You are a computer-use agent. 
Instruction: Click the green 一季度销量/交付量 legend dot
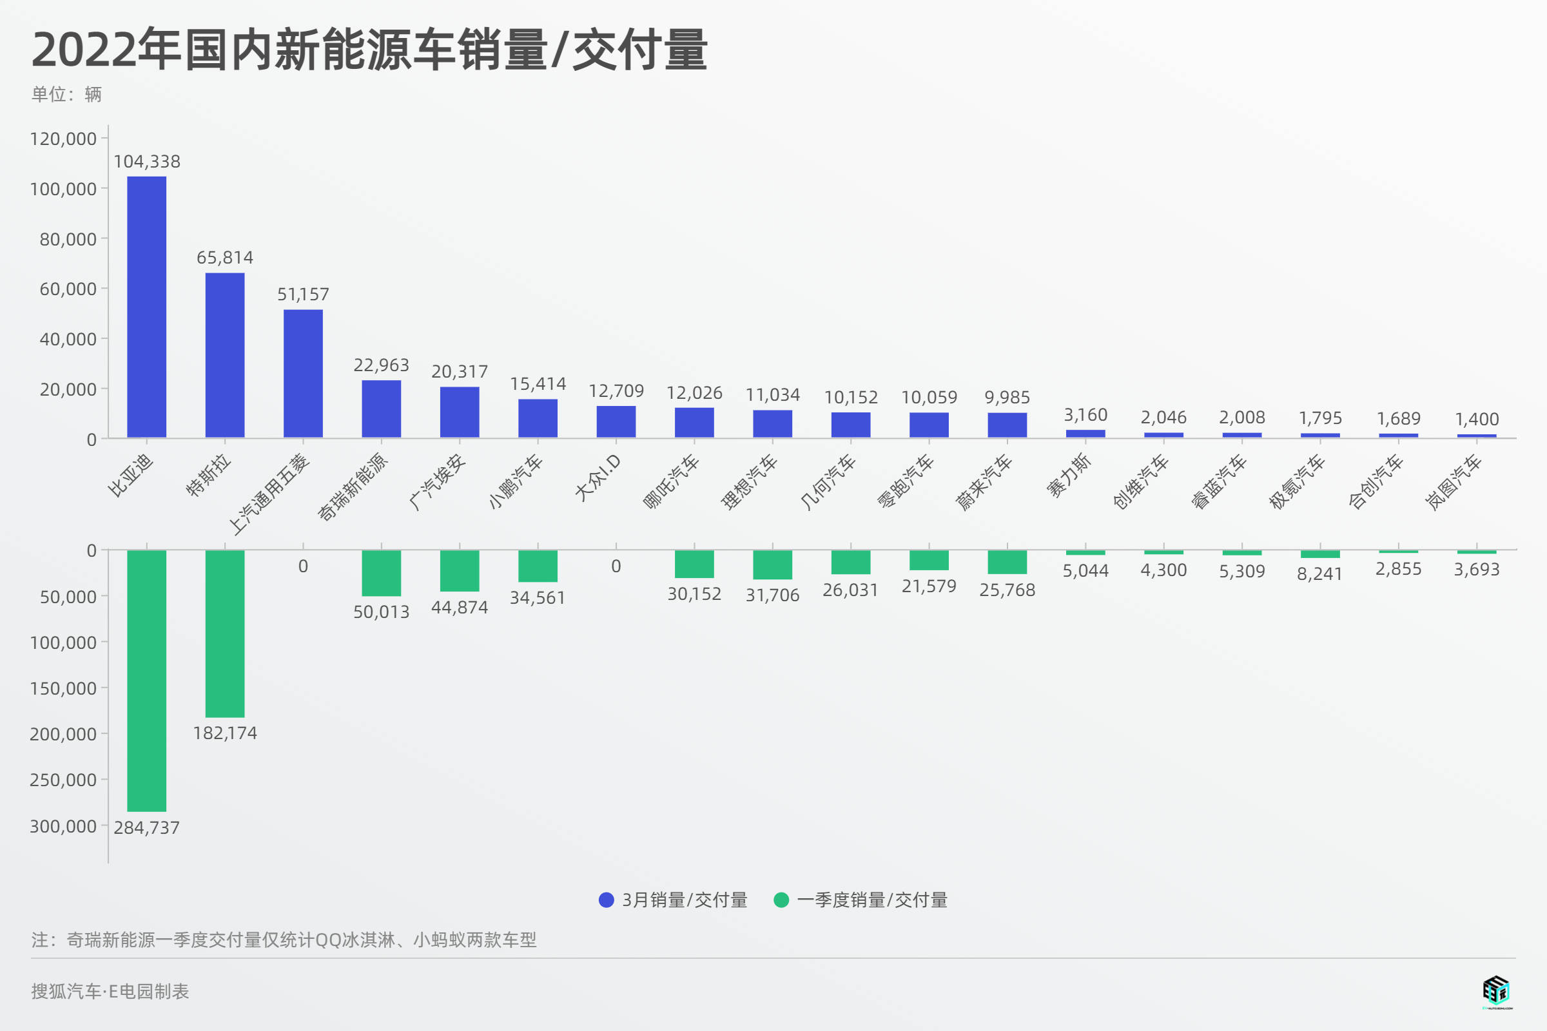(781, 900)
